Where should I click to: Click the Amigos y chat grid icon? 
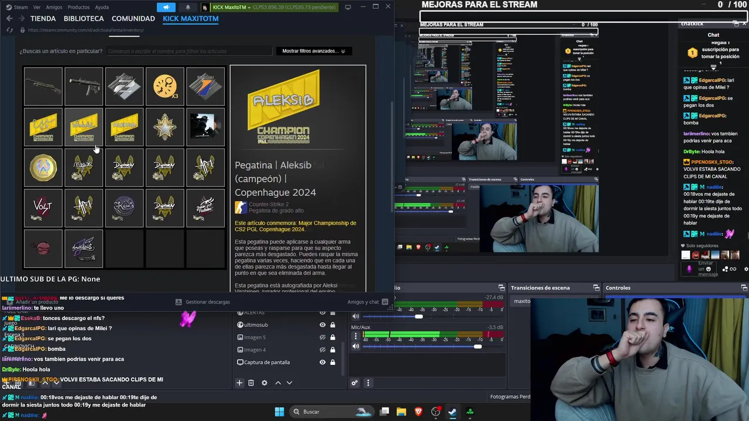(x=384, y=302)
